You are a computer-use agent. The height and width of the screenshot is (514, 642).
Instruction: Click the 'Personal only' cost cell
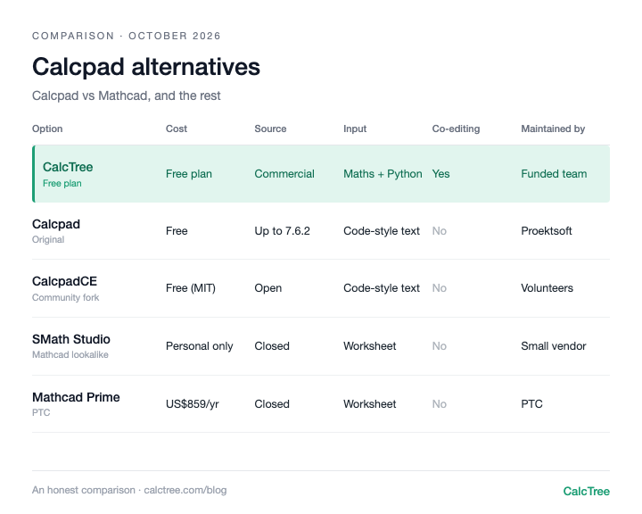point(199,346)
